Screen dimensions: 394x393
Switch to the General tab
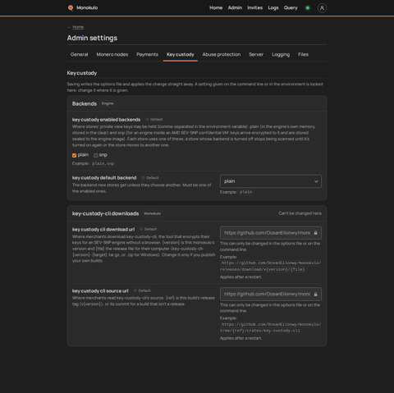point(80,54)
